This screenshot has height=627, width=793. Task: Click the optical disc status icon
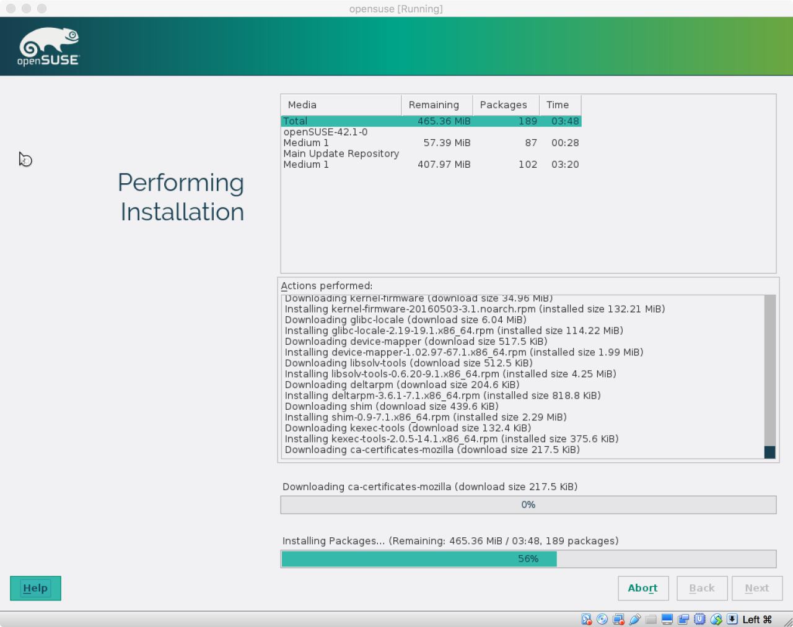tap(602, 620)
